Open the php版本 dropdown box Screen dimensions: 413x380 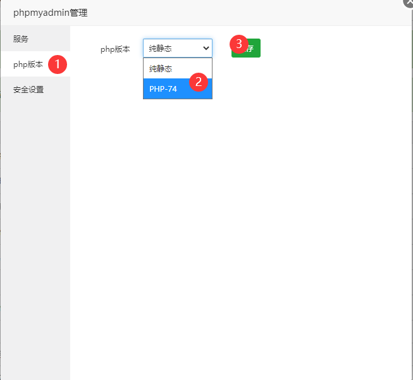click(x=178, y=48)
